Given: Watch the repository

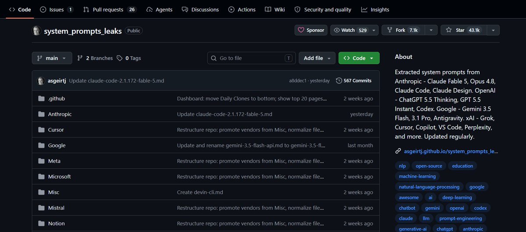Looking at the screenshot, I should pyautogui.click(x=350, y=30).
